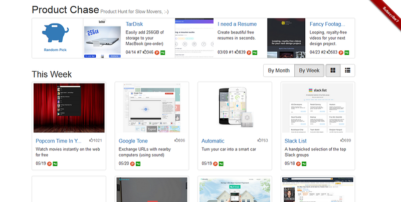This screenshot has height=202, width=401.
Task: Click date 05/18 on Slack List card
Action: 290,163
